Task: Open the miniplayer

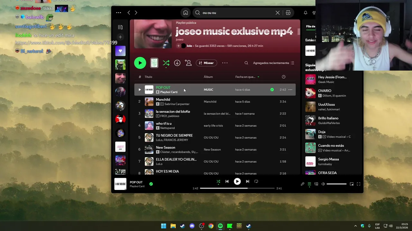Action: (351, 184)
